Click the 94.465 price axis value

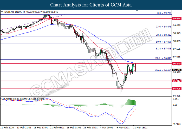[x=177, y=96]
